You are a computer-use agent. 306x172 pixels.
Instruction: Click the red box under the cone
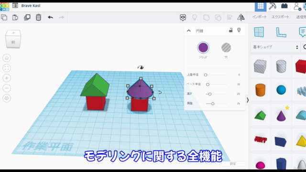tap(139, 105)
